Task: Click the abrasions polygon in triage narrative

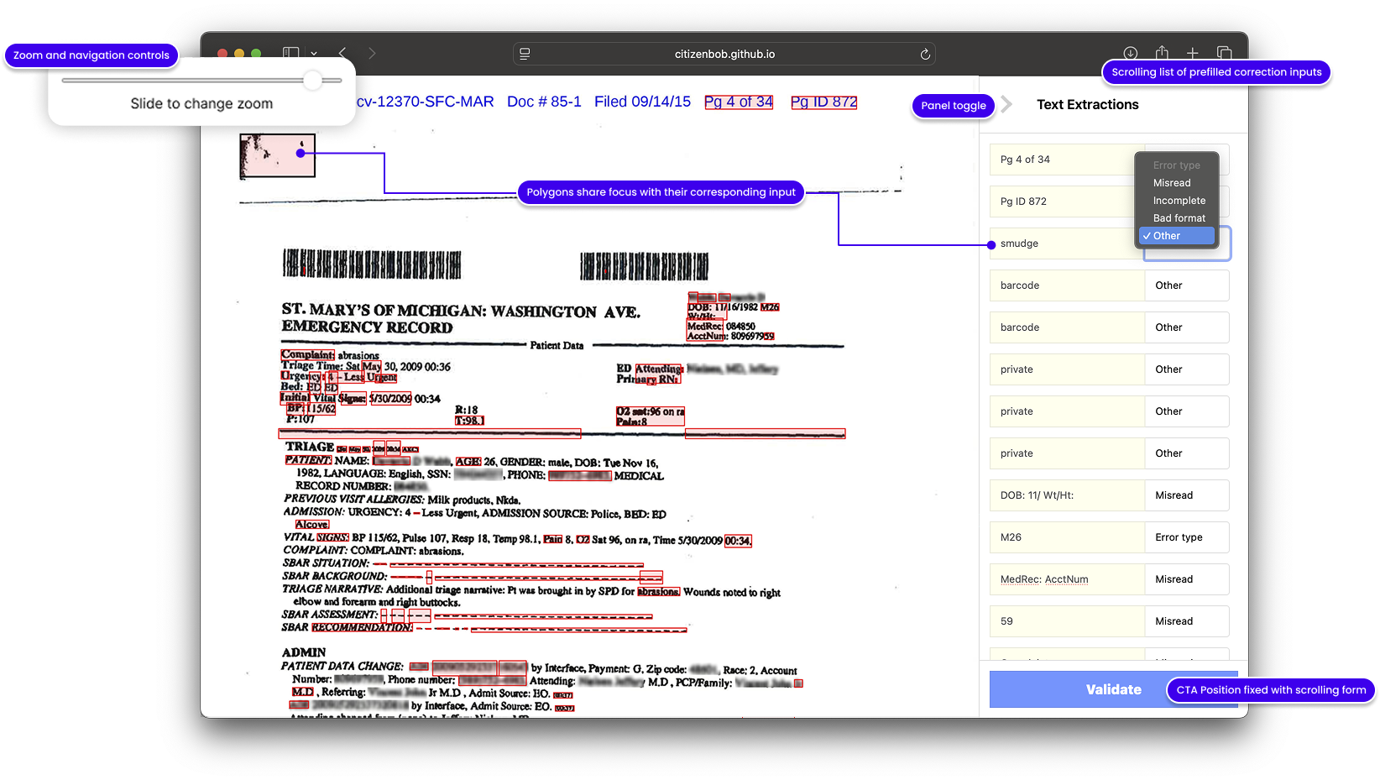Action: tap(658, 592)
